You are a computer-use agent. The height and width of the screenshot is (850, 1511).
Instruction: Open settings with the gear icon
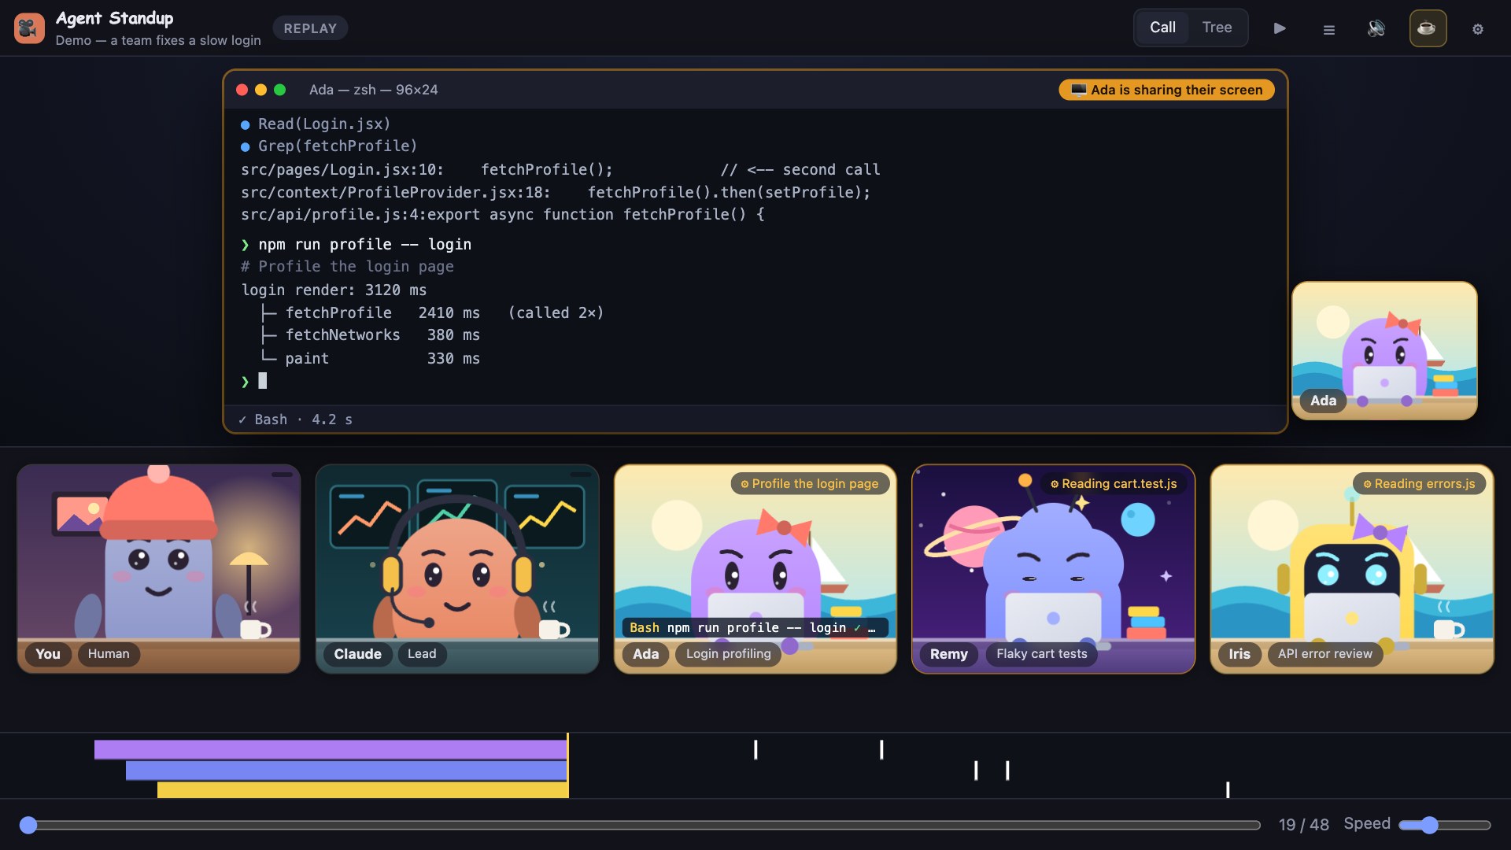pyautogui.click(x=1478, y=29)
